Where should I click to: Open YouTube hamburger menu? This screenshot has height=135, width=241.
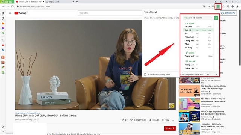[10, 13]
